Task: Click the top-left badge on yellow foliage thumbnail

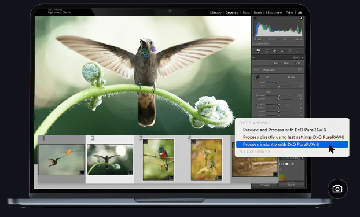Action: (x=193, y=142)
